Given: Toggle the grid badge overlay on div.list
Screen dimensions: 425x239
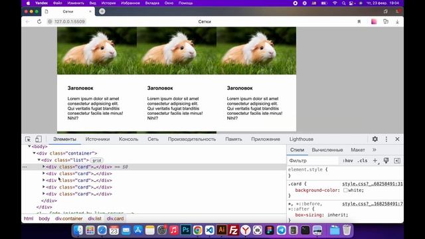Looking at the screenshot, I should tap(97, 161).
